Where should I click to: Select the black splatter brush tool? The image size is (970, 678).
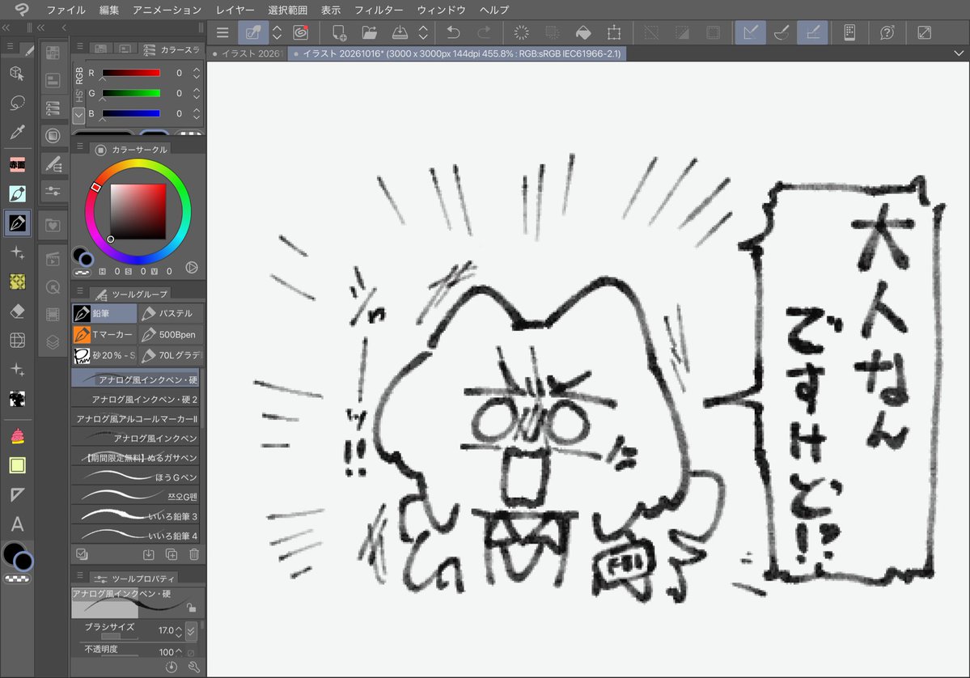17,399
